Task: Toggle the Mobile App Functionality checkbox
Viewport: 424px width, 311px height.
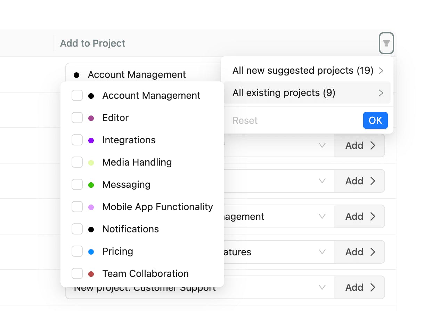Action: pyautogui.click(x=77, y=207)
